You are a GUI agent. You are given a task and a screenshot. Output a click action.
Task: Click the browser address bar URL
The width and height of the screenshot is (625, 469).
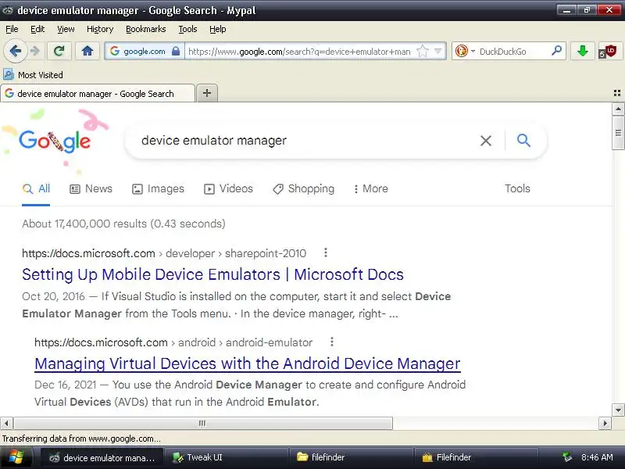[299, 52]
